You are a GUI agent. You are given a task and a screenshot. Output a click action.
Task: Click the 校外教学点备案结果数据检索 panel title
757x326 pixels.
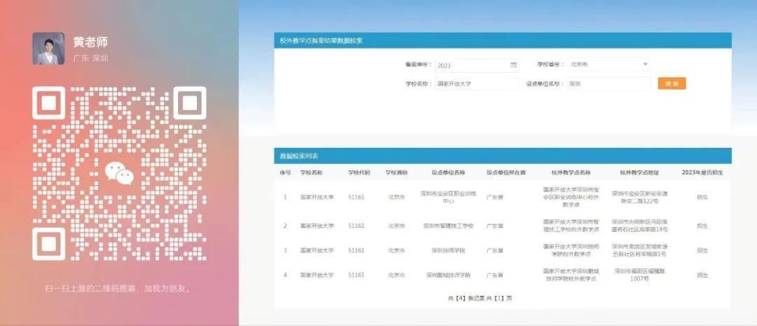pyautogui.click(x=322, y=41)
